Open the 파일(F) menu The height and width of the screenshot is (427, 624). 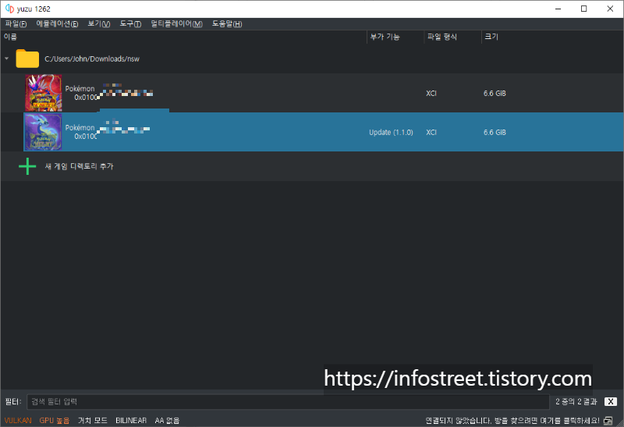point(16,24)
